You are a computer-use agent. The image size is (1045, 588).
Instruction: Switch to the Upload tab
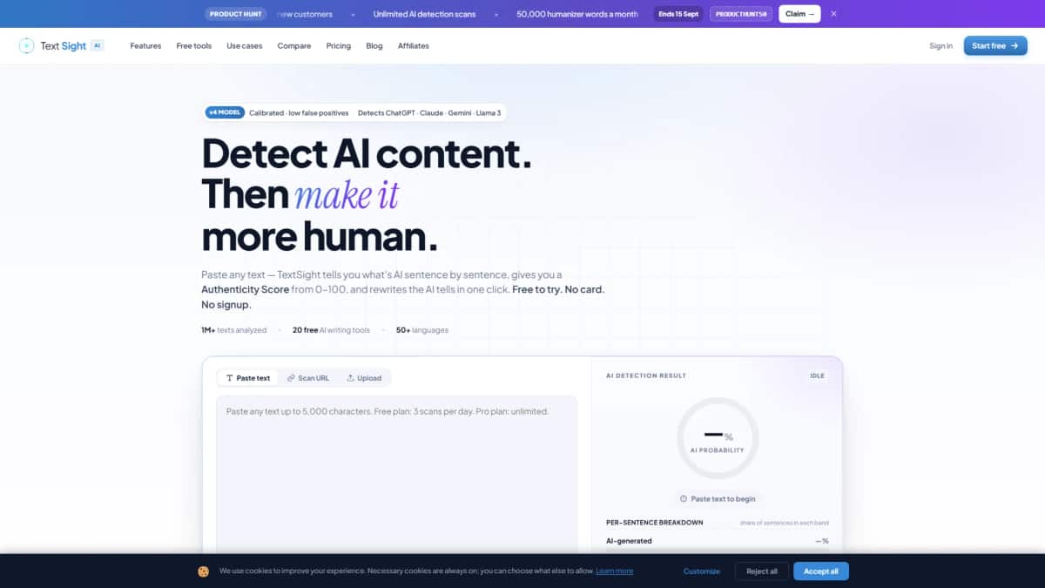tap(364, 378)
